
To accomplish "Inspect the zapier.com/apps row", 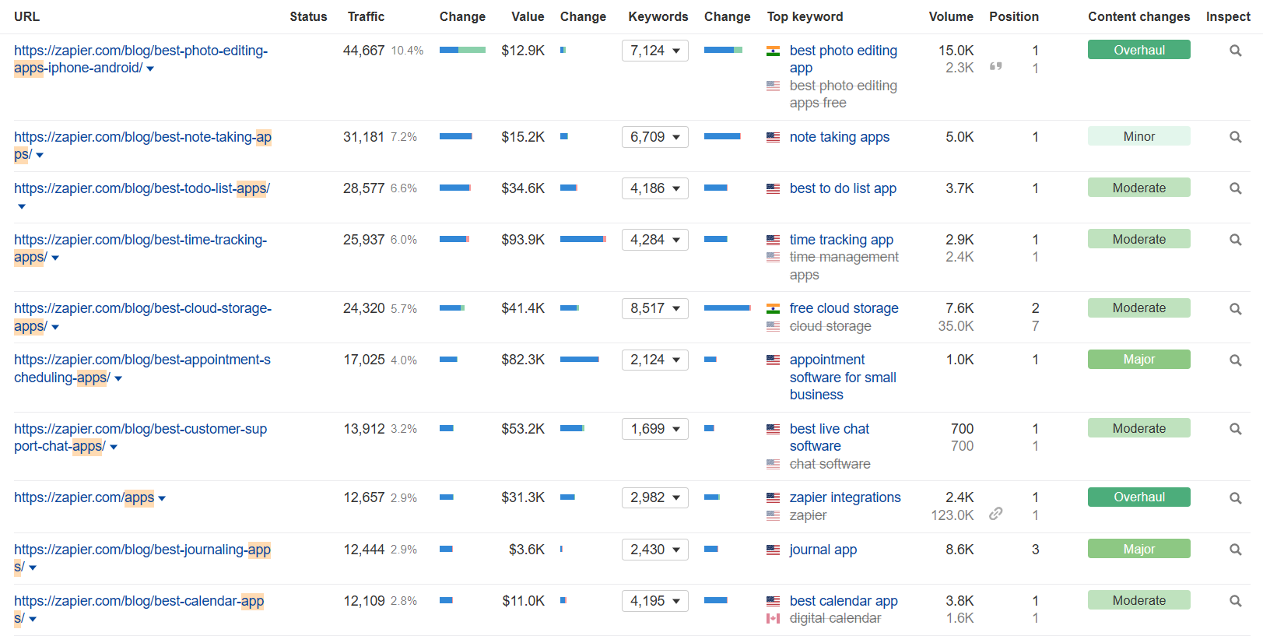I will (1235, 498).
